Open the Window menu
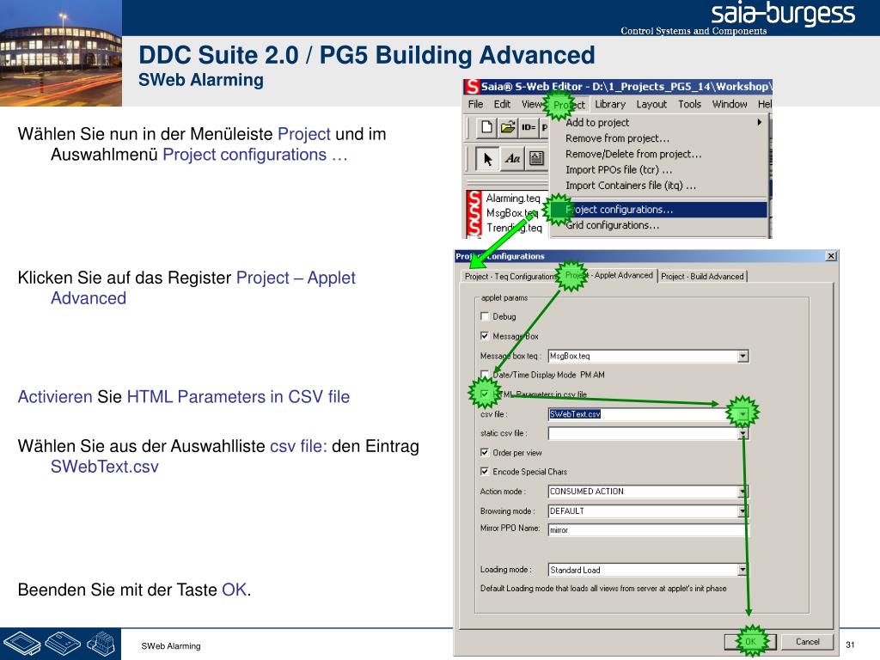880x660 pixels. point(730,104)
